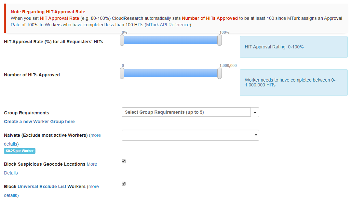The image size is (351, 206).
Task: Click the HIT Approval Rate slider track
Action: tap(171, 40)
